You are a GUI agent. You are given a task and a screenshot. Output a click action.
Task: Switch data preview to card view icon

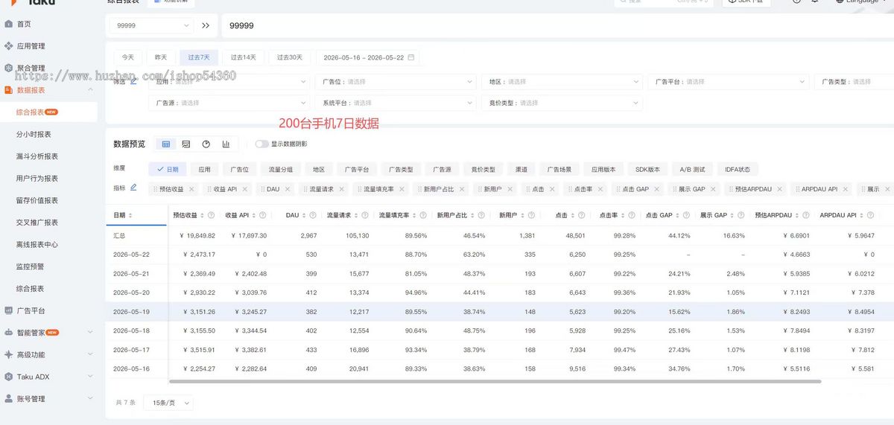186,144
